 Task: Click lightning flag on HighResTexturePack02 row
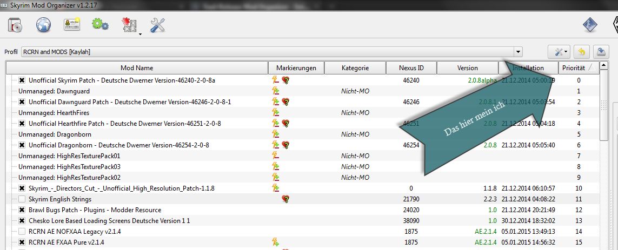tap(276, 178)
